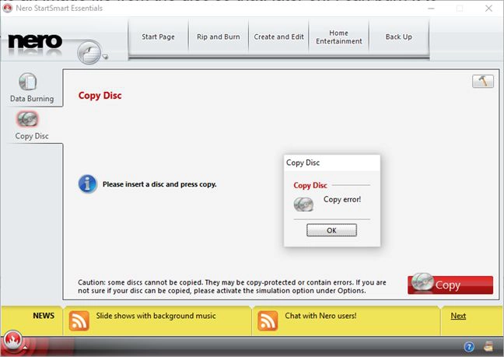The image size is (504, 357).
Task: Go to the Back Up tab
Action: [398, 37]
